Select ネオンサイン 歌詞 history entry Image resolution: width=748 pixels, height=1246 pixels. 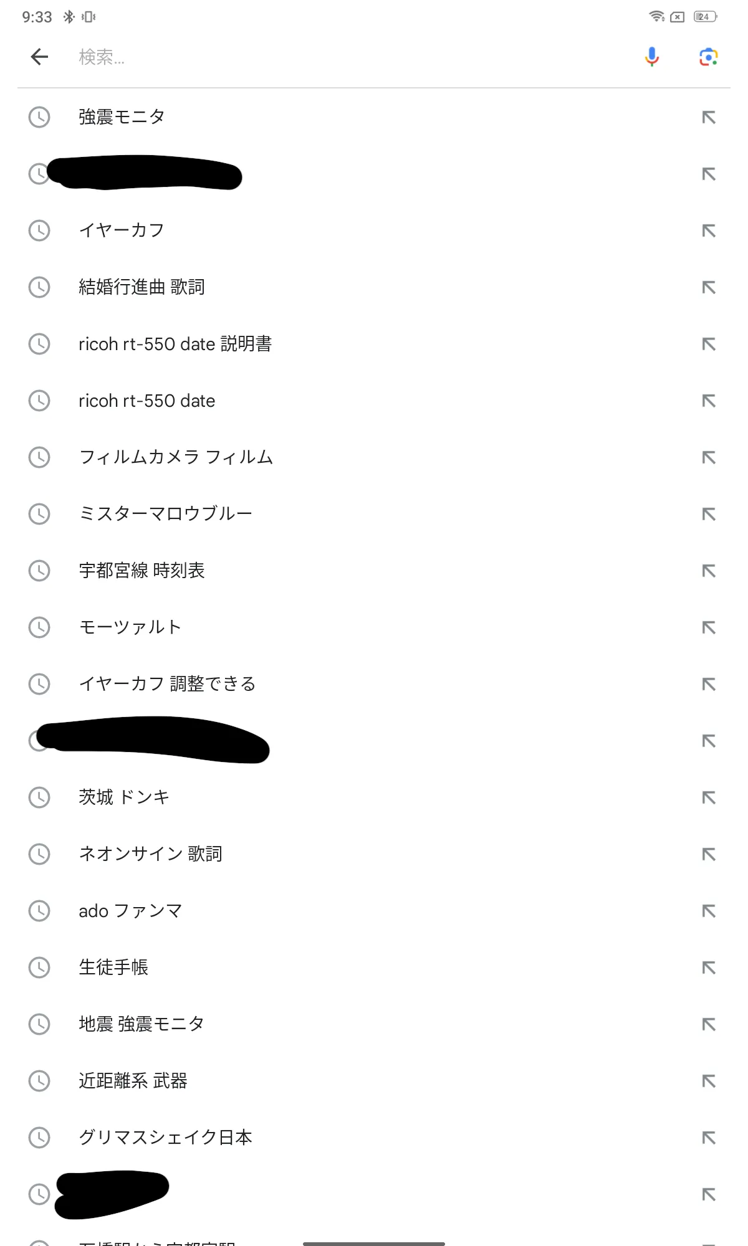point(150,854)
